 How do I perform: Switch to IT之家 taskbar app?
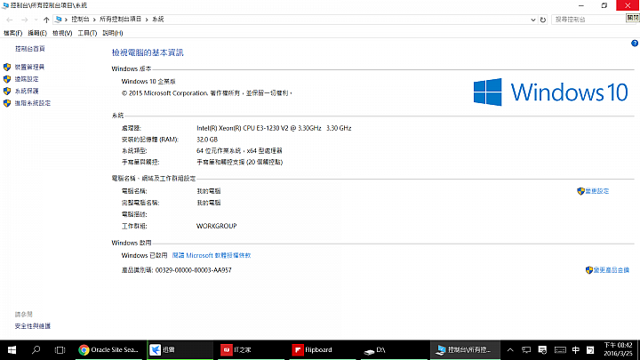click(x=251, y=350)
